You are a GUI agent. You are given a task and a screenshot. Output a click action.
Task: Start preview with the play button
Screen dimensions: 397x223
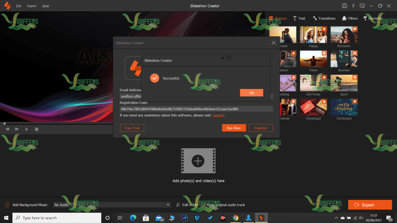(x=27, y=129)
